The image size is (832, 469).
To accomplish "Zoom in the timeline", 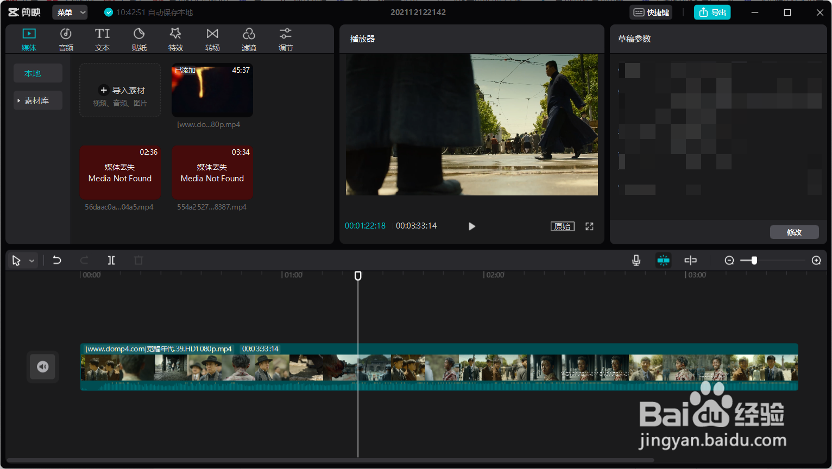I will (816, 261).
